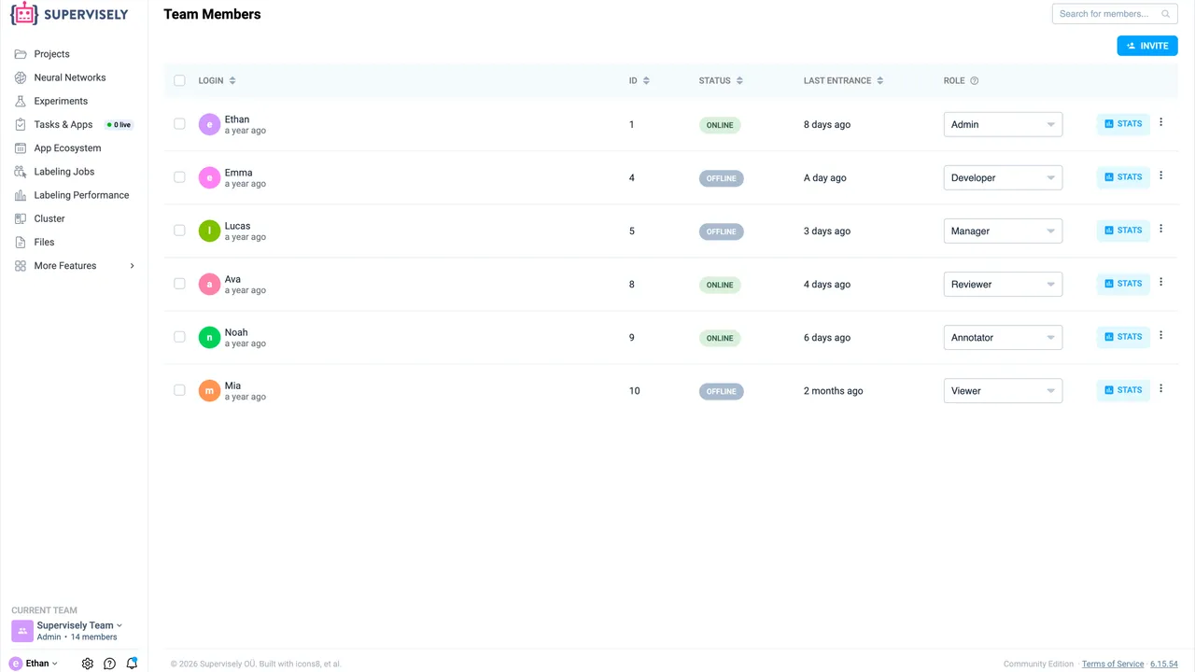Open the three-dot menu for Mia
This screenshot has height=672, width=1195.
tap(1161, 388)
